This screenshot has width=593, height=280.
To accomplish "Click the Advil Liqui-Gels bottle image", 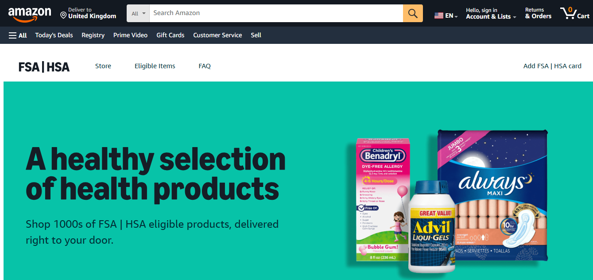I will pyautogui.click(x=432, y=226).
